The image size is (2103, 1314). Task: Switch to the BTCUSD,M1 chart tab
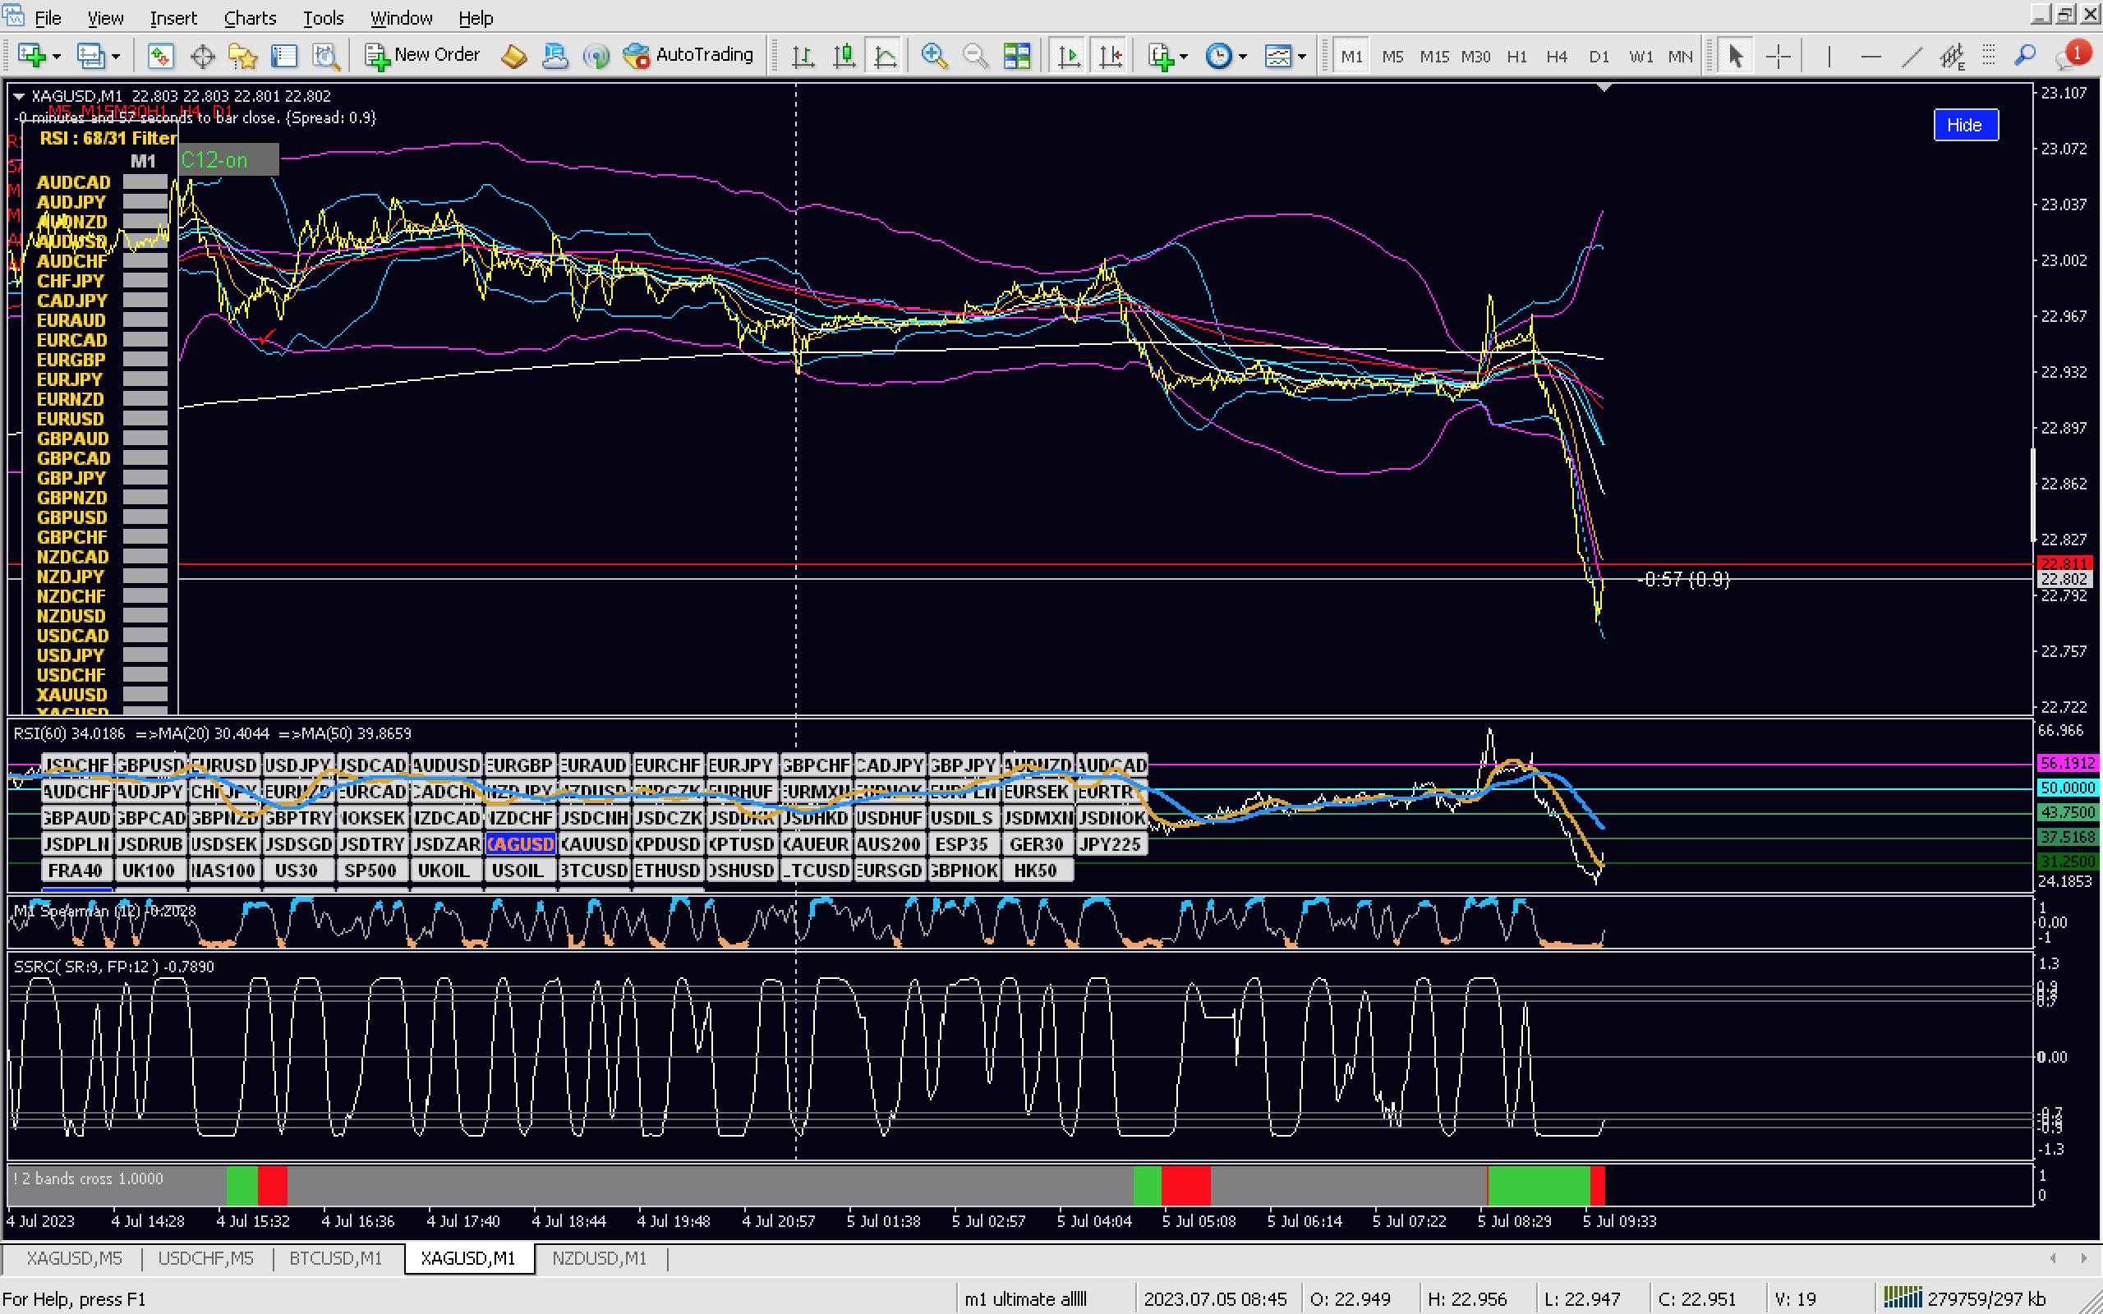coord(335,1258)
